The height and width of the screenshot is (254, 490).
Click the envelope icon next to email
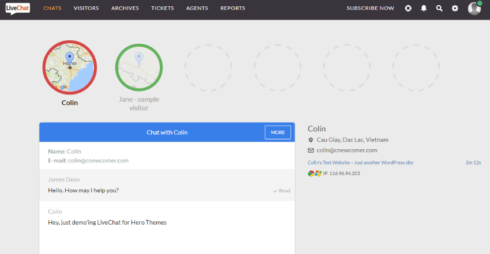pyautogui.click(x=311, y=150)
